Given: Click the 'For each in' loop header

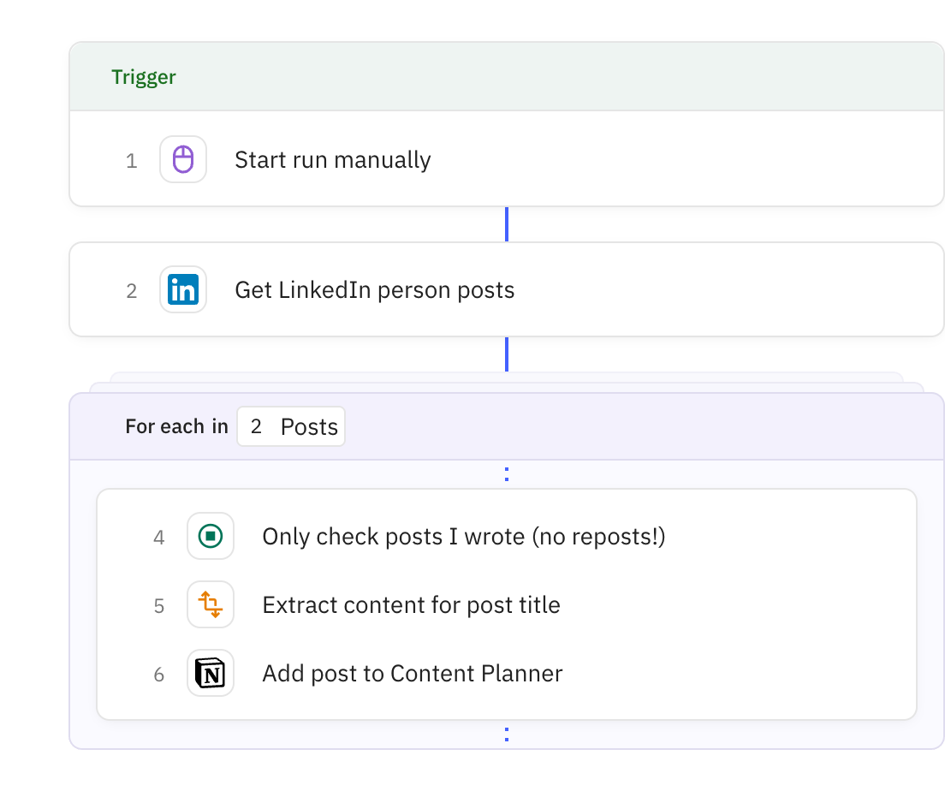Looking at the screenshot, I should click(x=176, y=426).
